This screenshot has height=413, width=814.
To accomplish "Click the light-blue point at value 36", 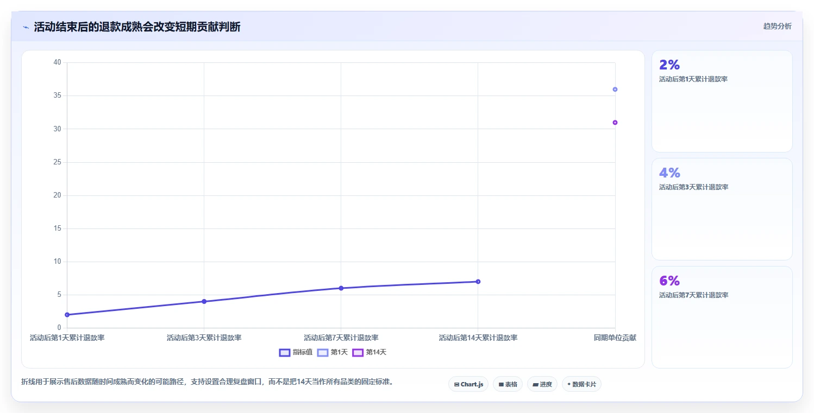I will point(615,89).
